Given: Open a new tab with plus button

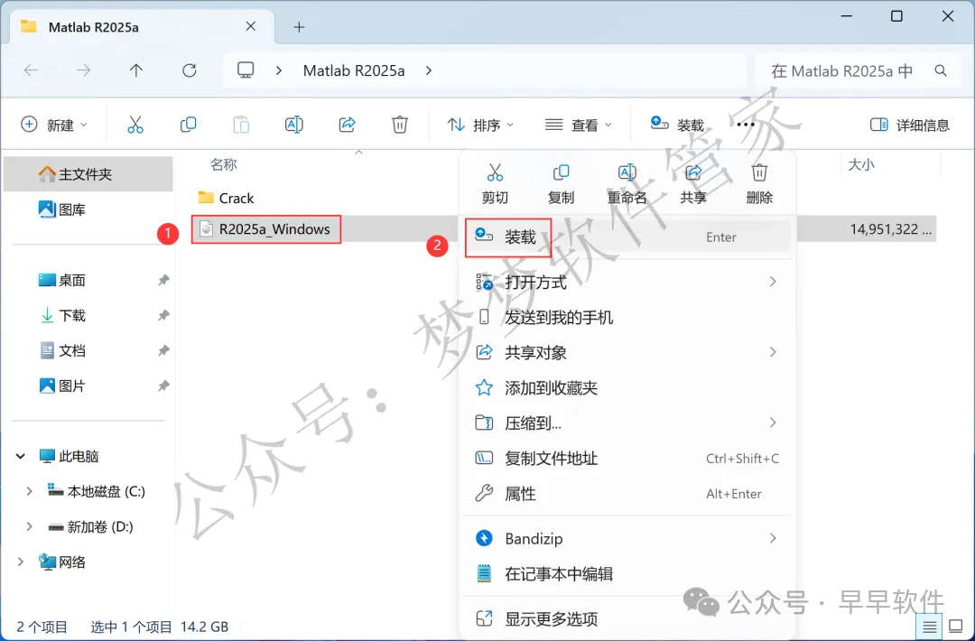Looking at the screenshot, I should (x=299, y=27).
